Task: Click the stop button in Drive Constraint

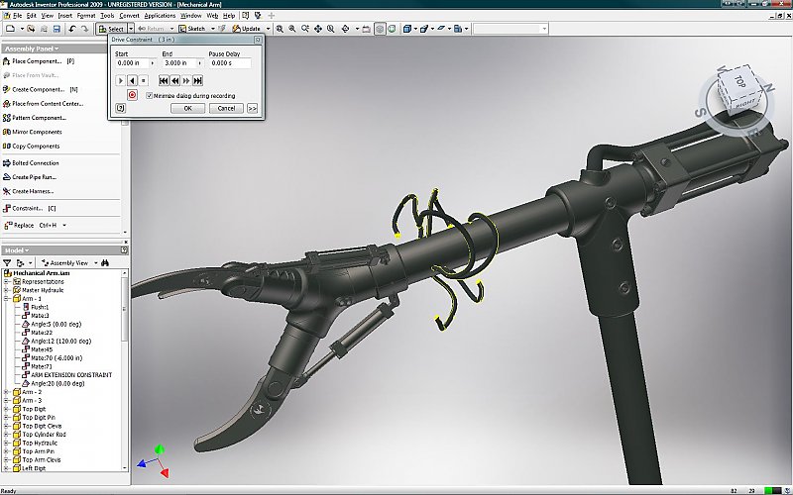Action: coord(144,80)
